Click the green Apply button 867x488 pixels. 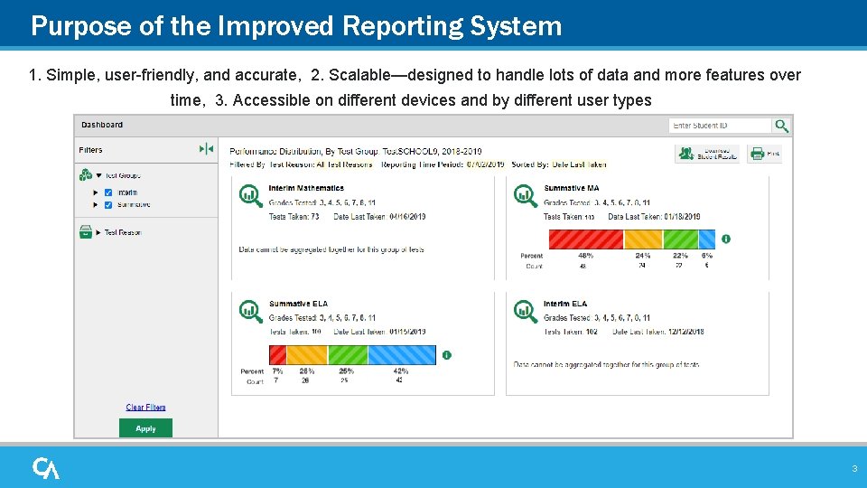tap(145, 428)
